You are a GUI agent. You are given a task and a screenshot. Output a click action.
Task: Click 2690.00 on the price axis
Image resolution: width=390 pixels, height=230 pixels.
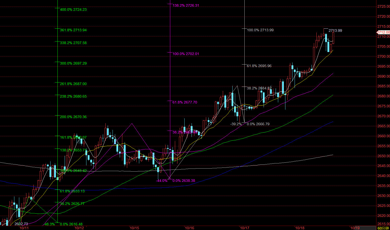[x=384, y=76]
